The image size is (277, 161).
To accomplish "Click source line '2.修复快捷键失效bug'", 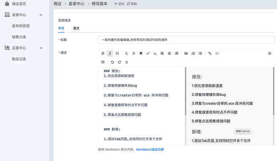I will point(120,86).
